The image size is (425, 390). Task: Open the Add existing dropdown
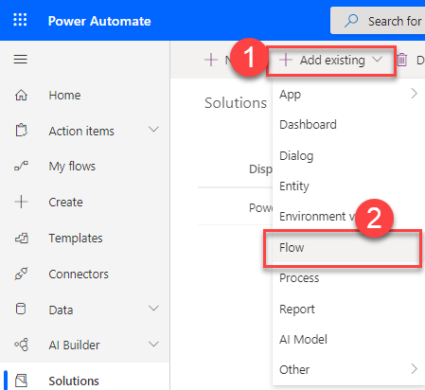coord(331,61)
